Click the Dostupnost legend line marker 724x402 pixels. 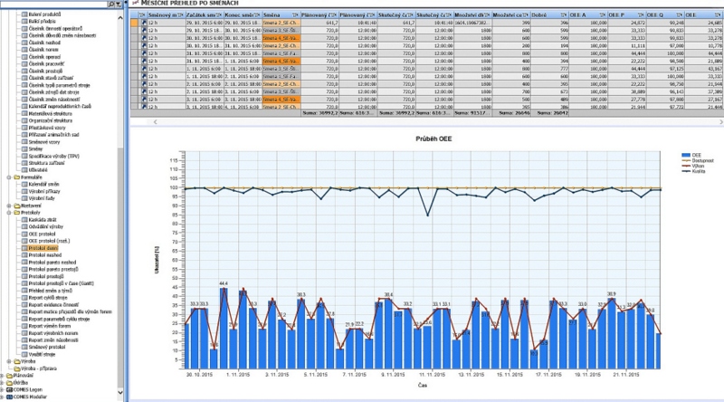686,161
